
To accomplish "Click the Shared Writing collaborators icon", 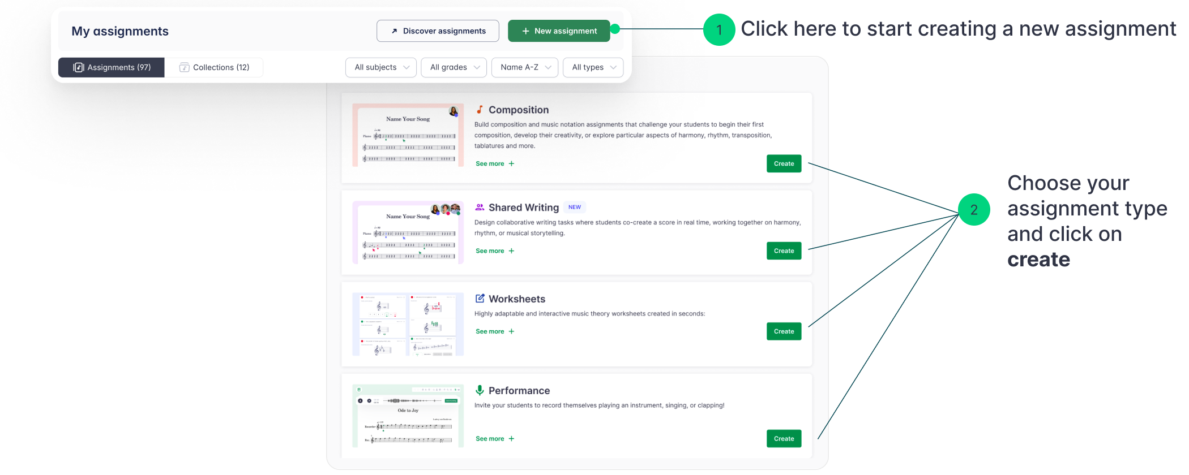I will click(480, 207).
